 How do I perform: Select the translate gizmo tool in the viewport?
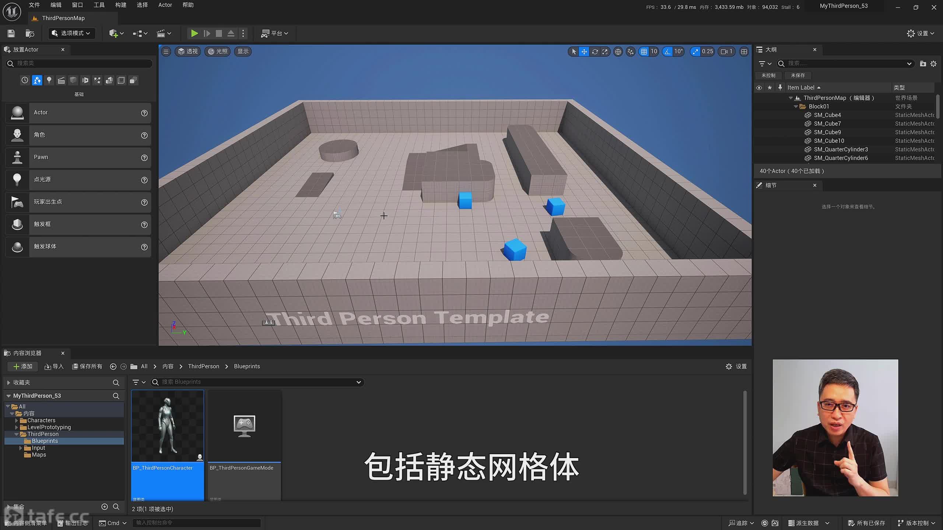coord(584,52)
